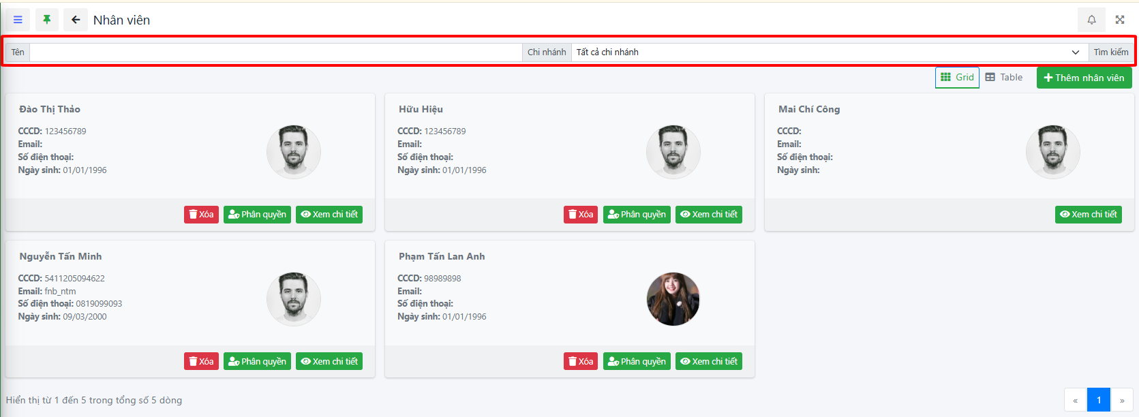Open the notifications bell

pyautogui.click(x=1091, y=20)
